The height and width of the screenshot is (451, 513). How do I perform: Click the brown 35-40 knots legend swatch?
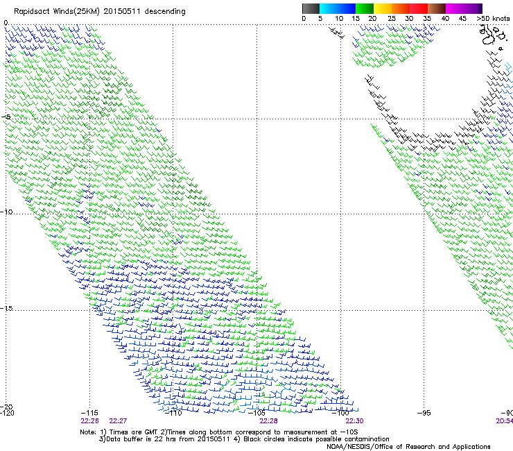pos(437,8)
